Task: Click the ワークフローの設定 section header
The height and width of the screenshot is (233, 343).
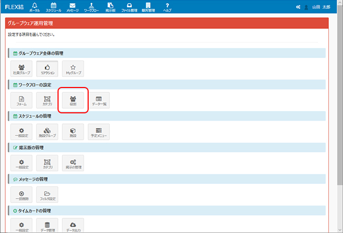Action: [x=167, y=84]
